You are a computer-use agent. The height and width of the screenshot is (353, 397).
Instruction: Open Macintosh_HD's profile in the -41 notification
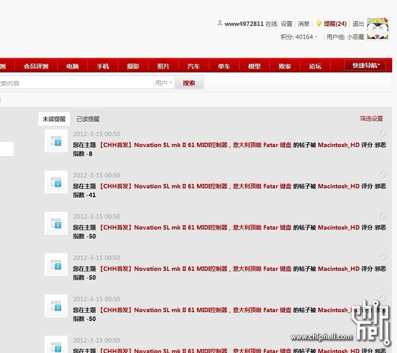pyautogui.click(x=339, y=186)
